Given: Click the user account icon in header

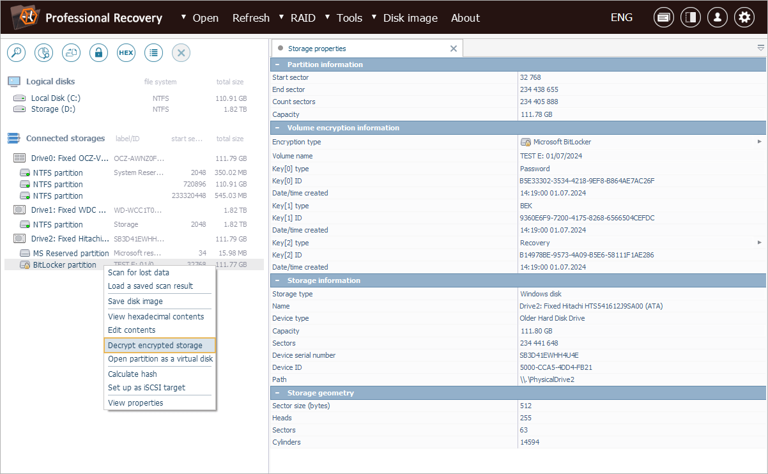Looking at the screenshot, I should click(717, 18).
